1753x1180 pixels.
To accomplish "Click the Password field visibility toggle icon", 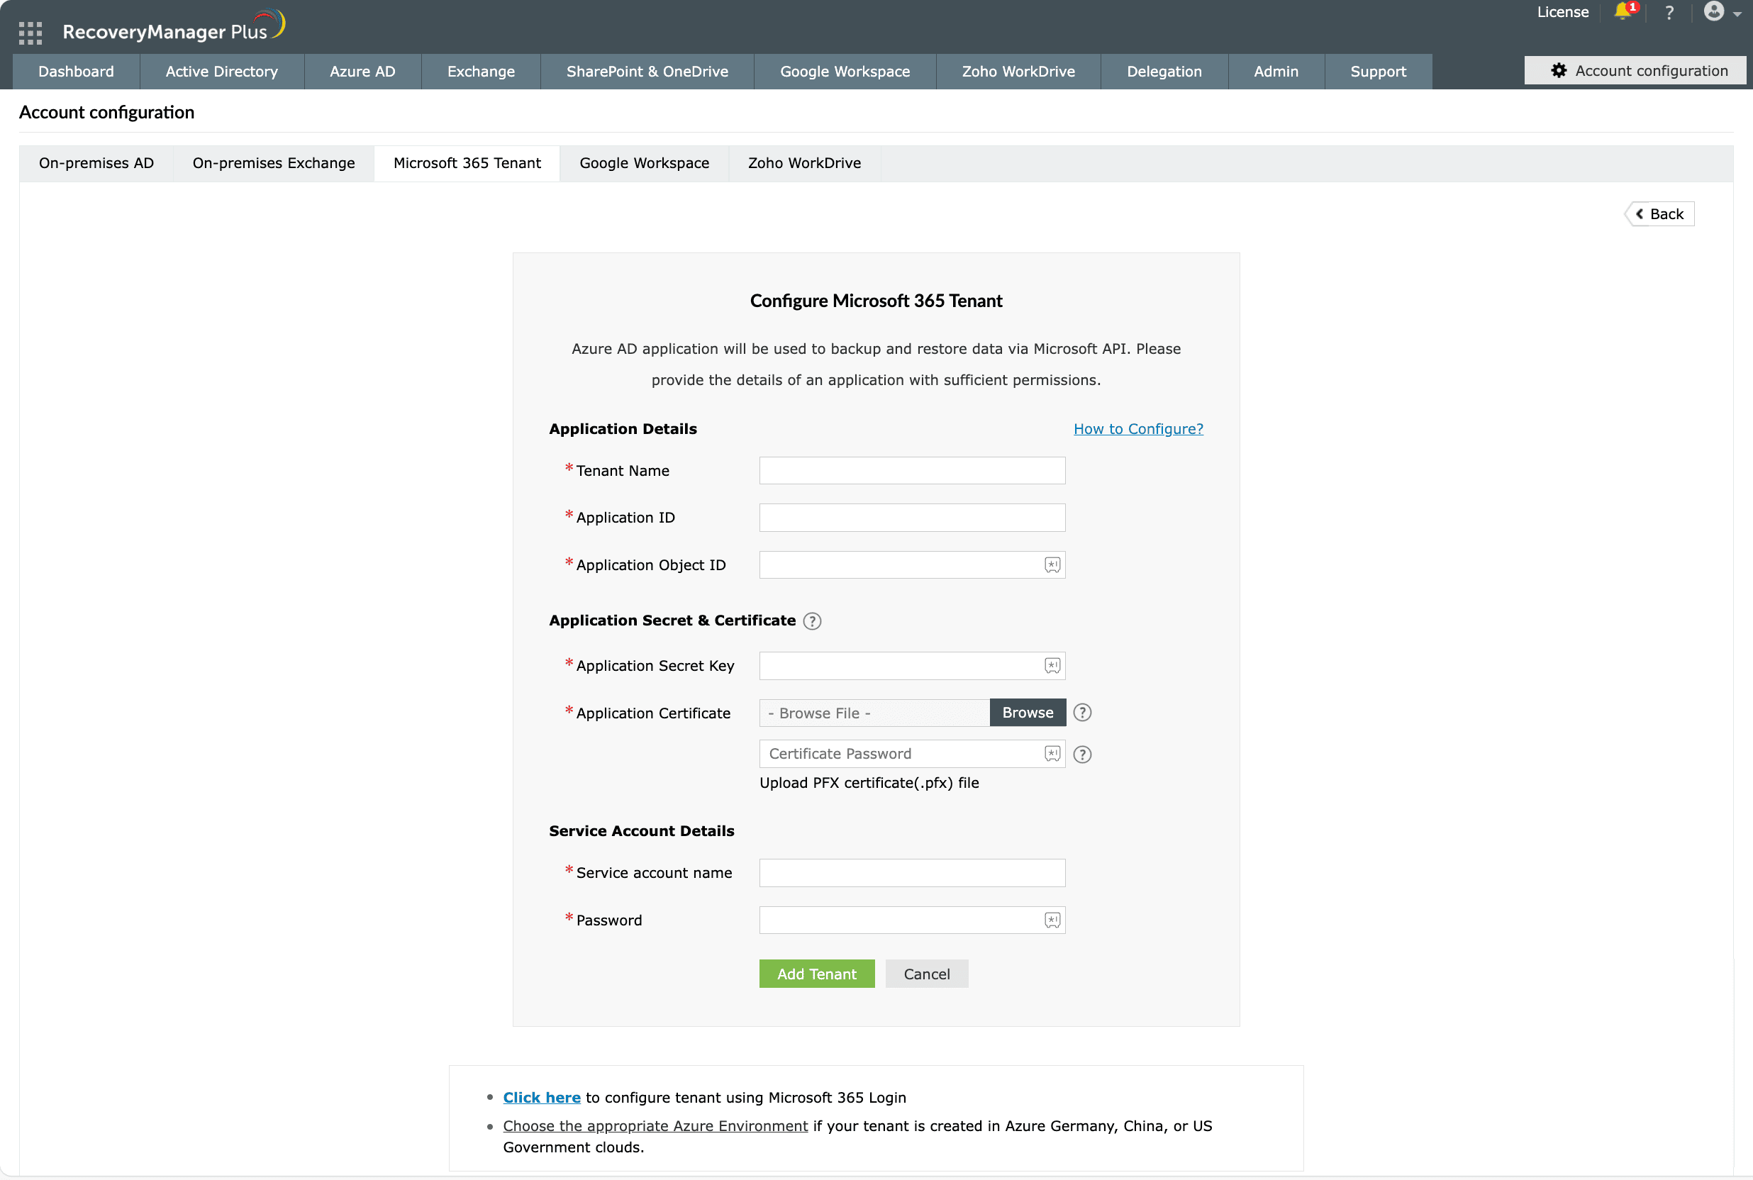I will click(1052, 920).
